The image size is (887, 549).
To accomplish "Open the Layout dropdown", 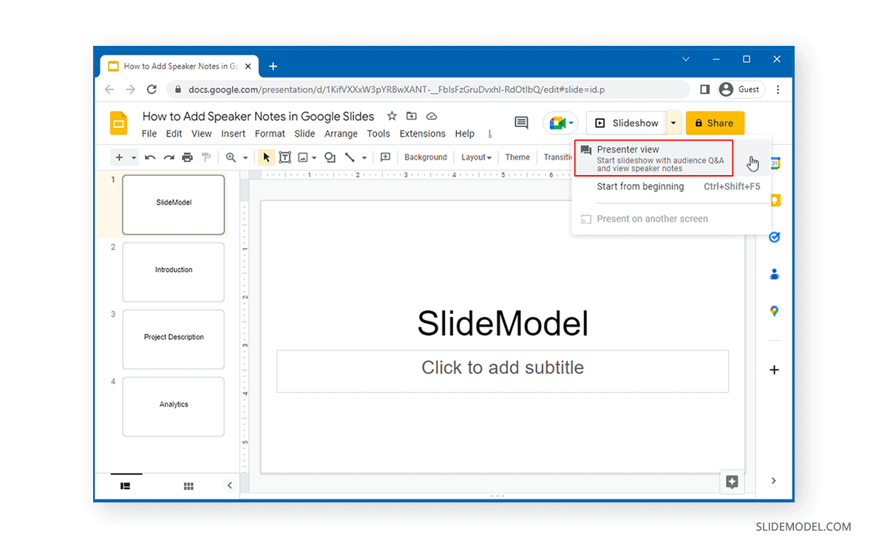I will (x=476, y=157).
